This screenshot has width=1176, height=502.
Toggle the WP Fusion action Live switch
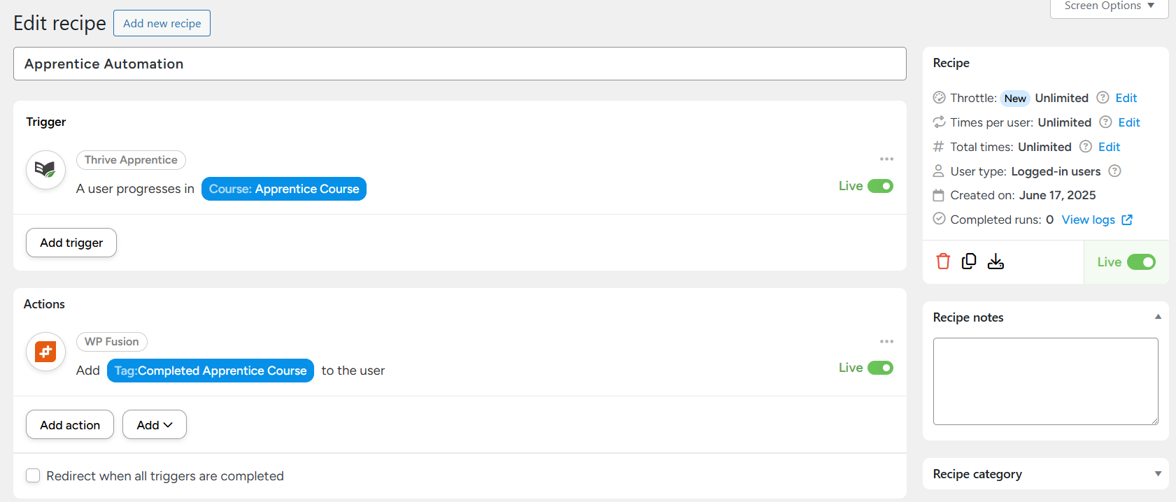pos(880,368)
